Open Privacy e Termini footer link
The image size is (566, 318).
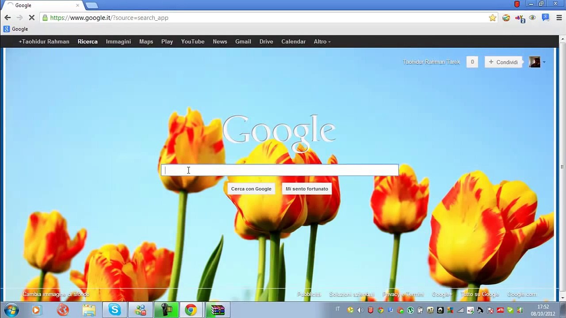403,295
